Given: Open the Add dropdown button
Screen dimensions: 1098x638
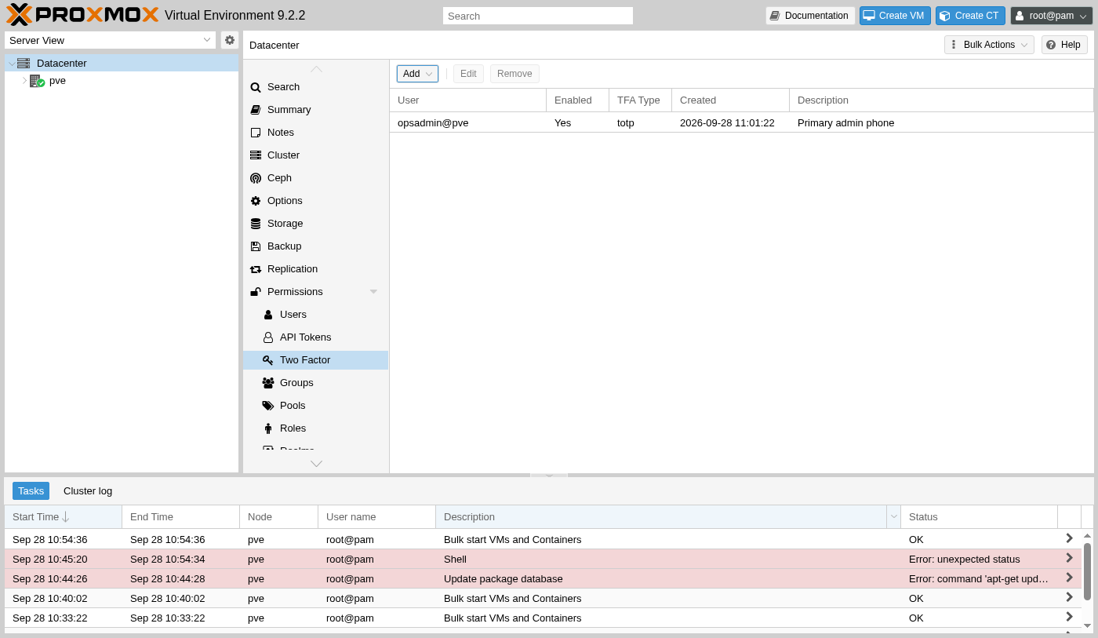Looking at the screenshot, I should click(417, 74).
